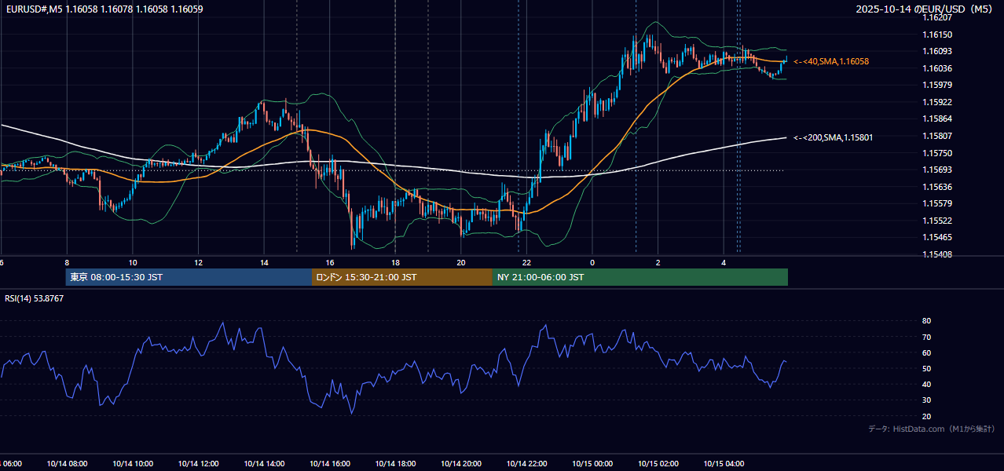Click price axis value 1.15807
The image size is (1004, 471).
point(937,136)
